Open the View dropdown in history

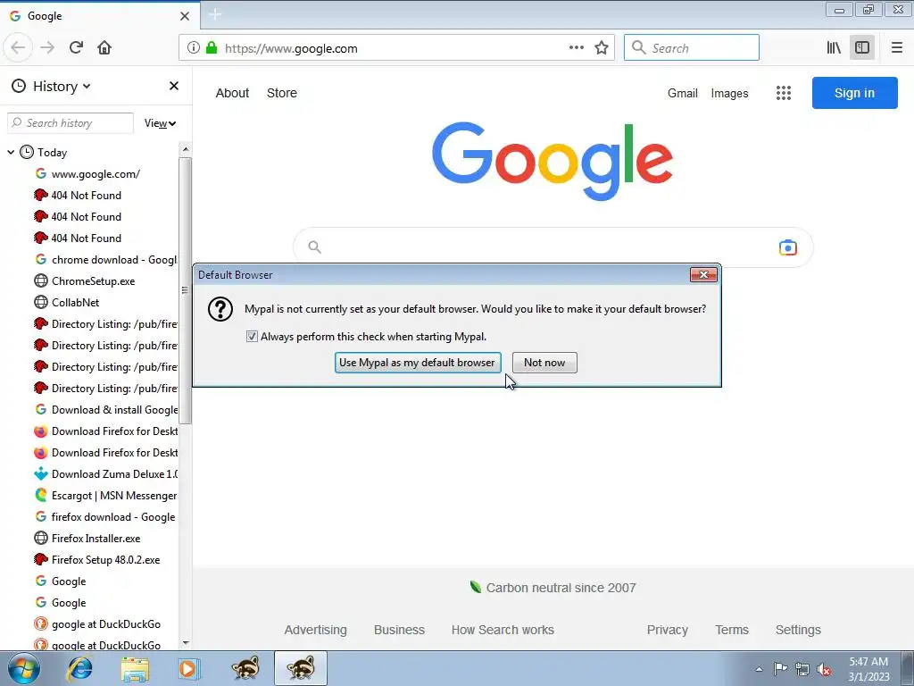(160, 123)
